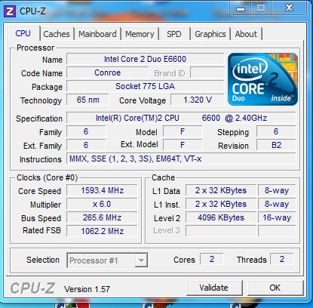This screenshot has height=308, width=313.
Task: Open the About tab
Action: (x=246, y=34)
